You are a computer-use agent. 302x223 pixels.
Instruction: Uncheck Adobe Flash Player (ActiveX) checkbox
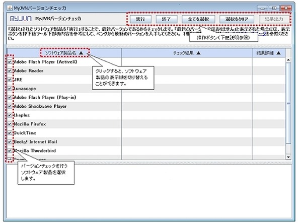(10, 62)
